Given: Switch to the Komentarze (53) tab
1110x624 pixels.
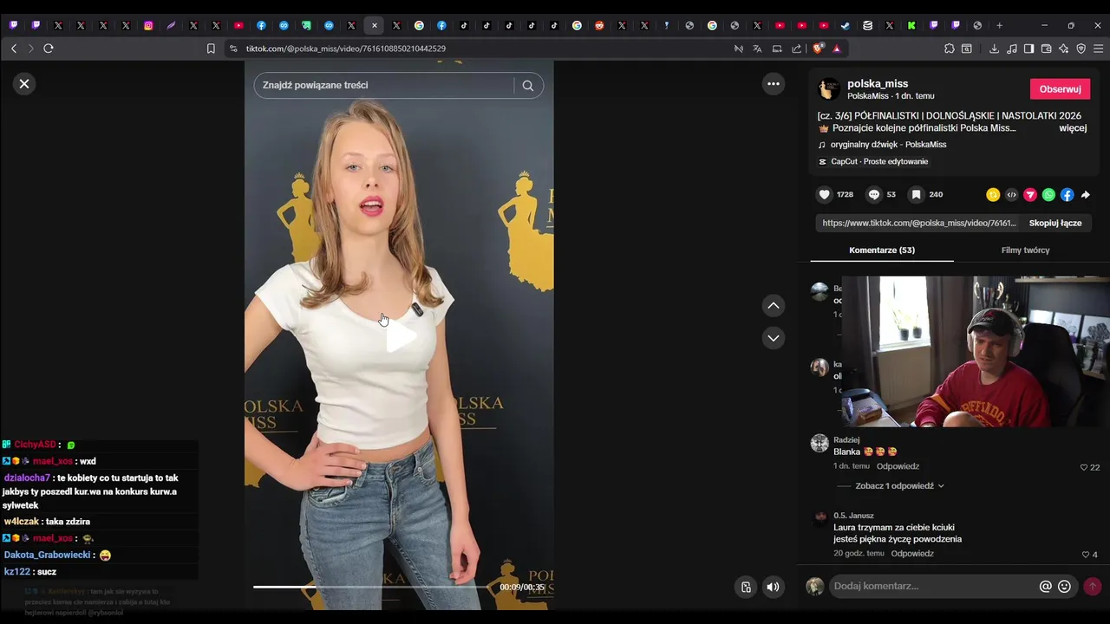Looking at the screenshot, I should click(882, 250).
